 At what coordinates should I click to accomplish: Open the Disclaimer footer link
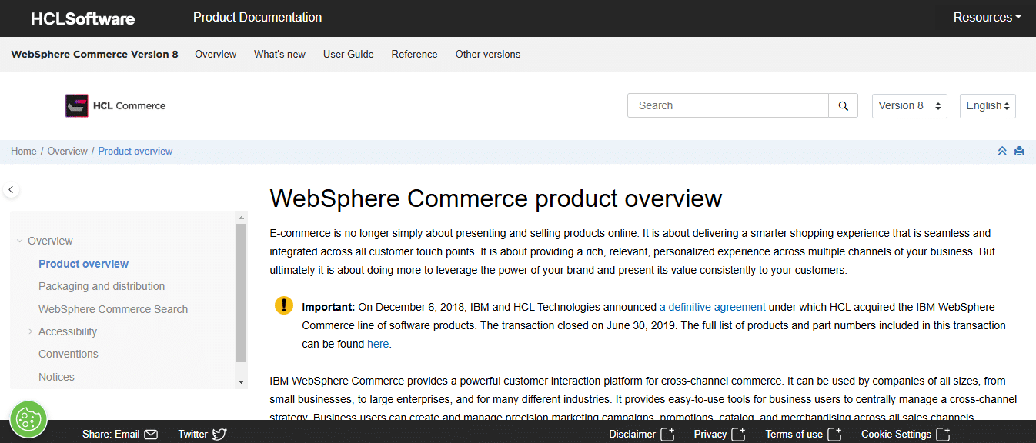[633, 435]
